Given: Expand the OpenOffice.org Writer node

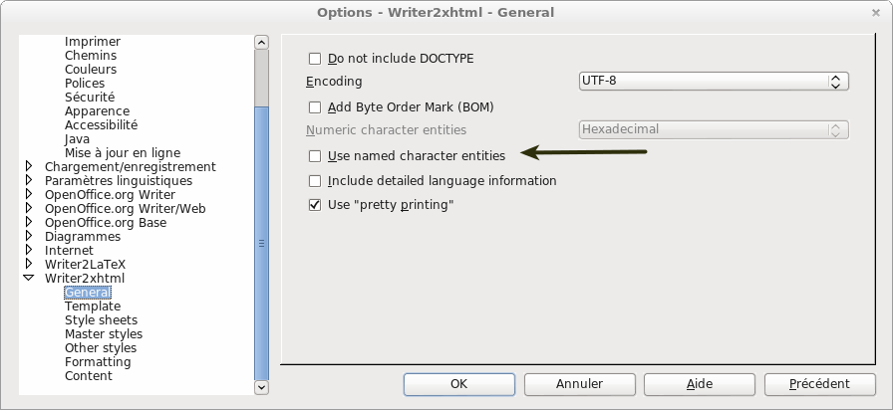Looking at the screenshot, I should [x=29, y=195].
